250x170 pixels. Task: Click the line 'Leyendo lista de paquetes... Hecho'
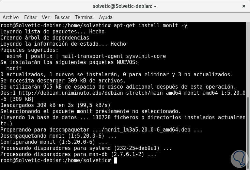pyautogui.click(x=52, y=32)
